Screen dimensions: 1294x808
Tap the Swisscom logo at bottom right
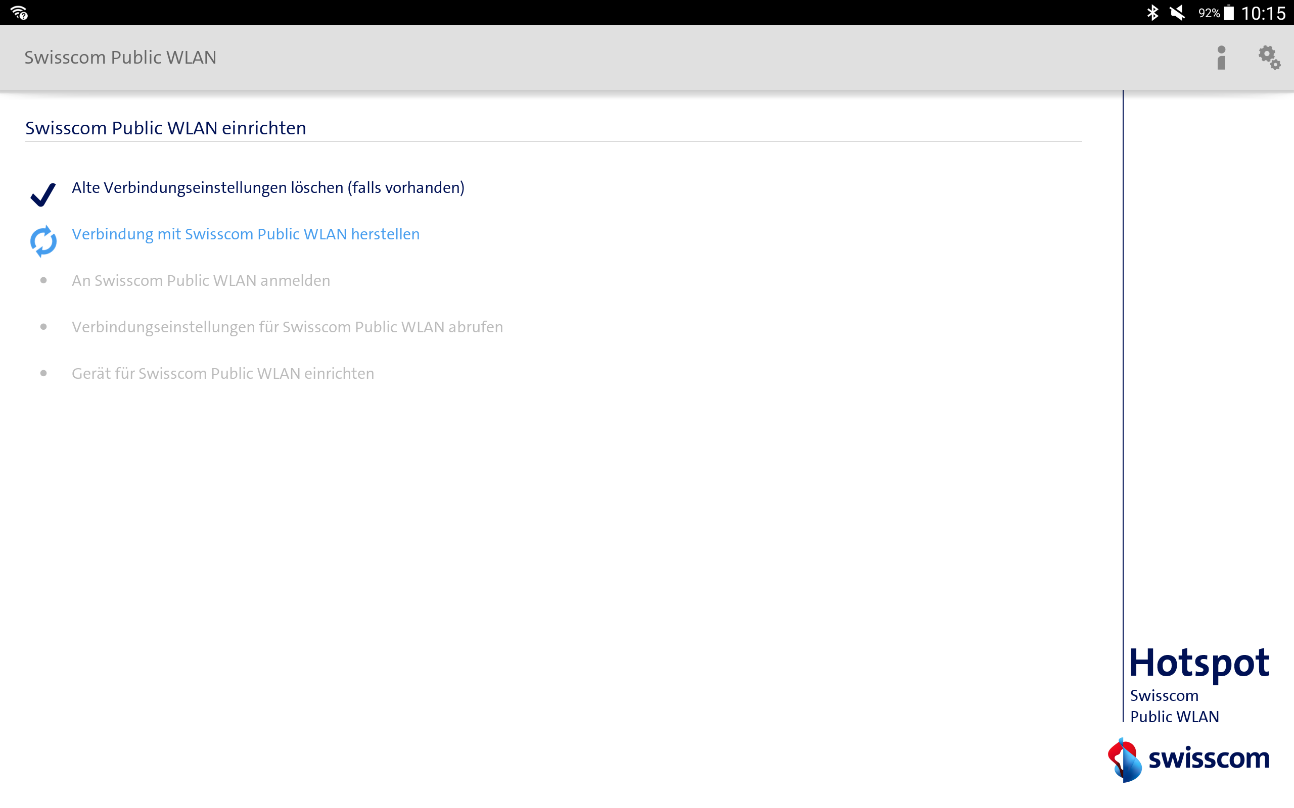1188,760
